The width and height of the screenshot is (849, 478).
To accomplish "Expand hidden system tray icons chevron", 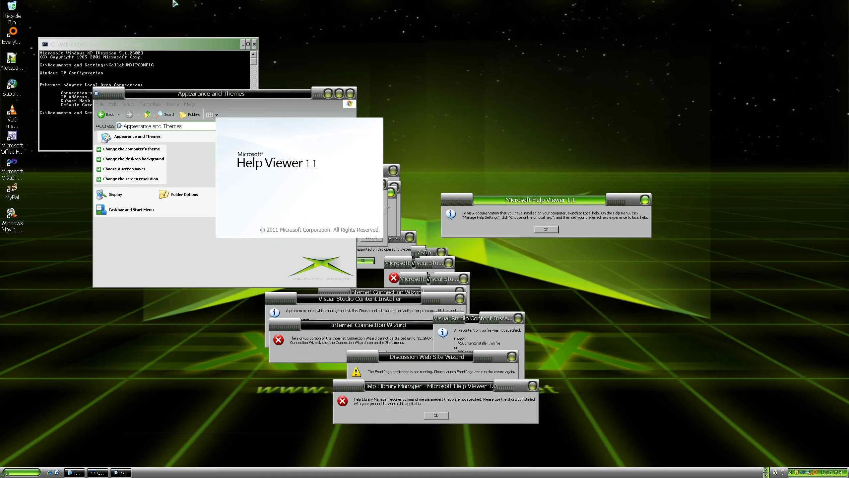I will coord(790,472).
